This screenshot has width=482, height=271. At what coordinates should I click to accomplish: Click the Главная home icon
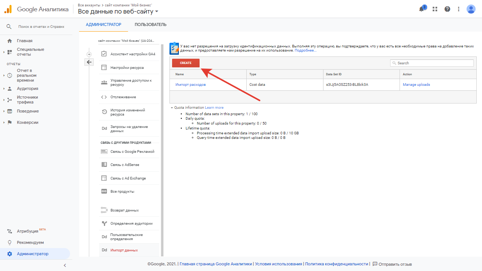tap(9, 41)
